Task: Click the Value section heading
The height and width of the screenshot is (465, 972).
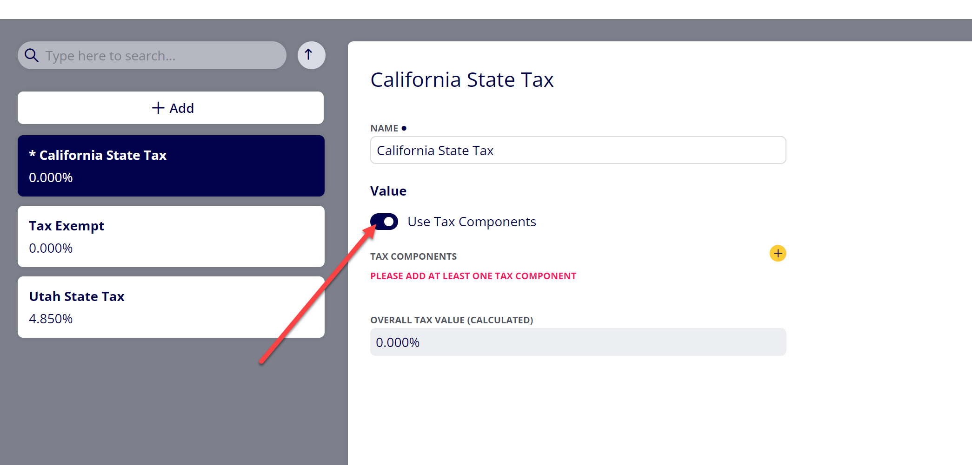Action: [x=388, y=191]
